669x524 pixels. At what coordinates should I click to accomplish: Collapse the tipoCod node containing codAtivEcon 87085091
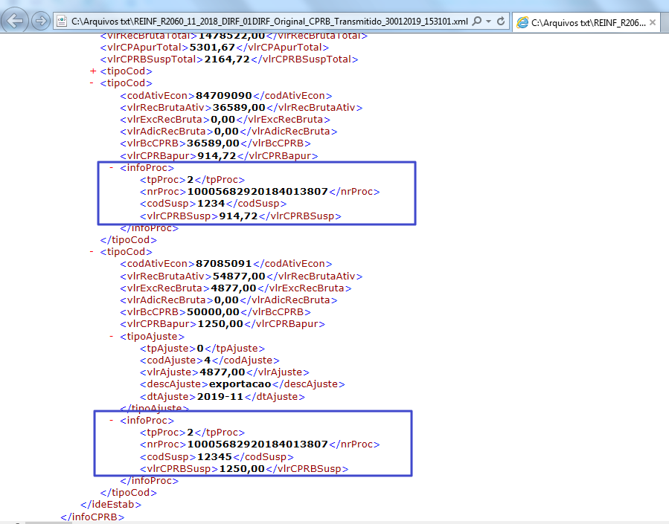pos(93,252)
